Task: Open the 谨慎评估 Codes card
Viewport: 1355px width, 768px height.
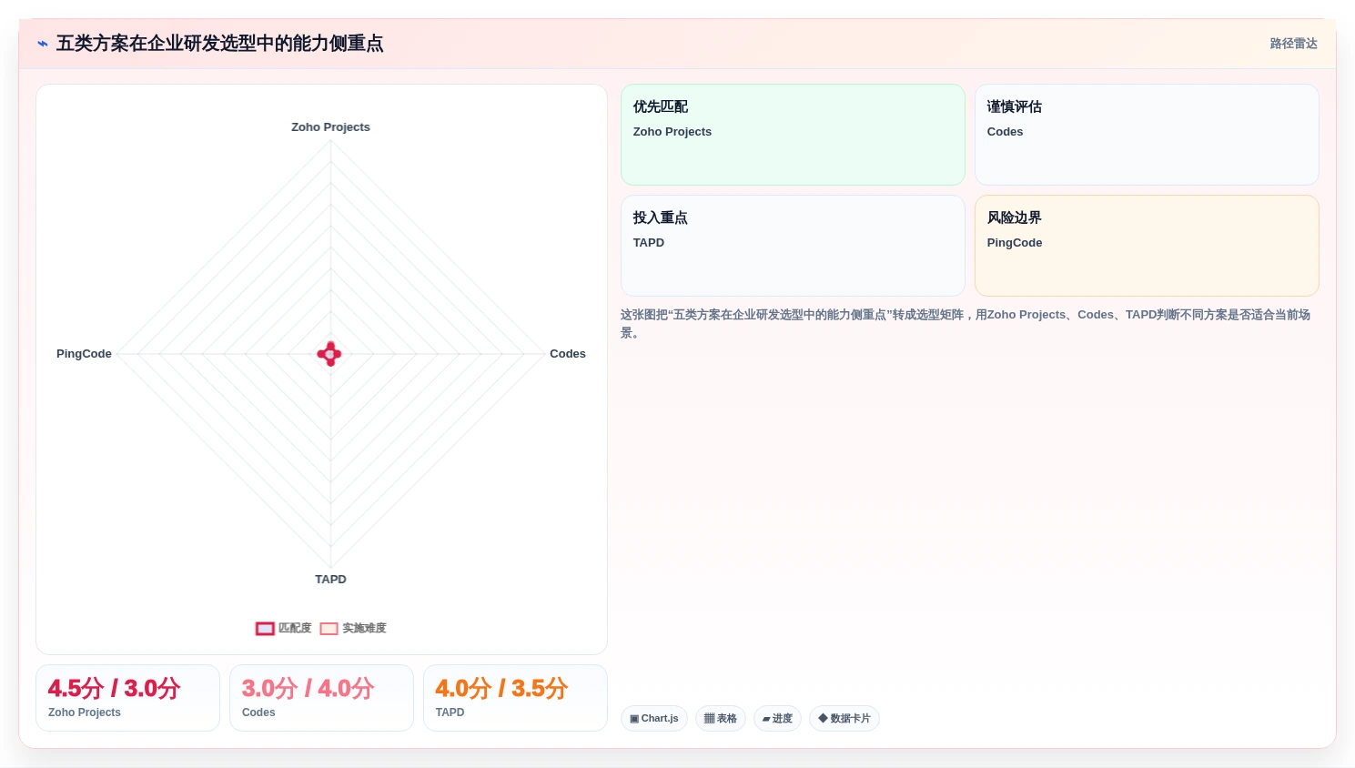Action: click(1147, 135)
